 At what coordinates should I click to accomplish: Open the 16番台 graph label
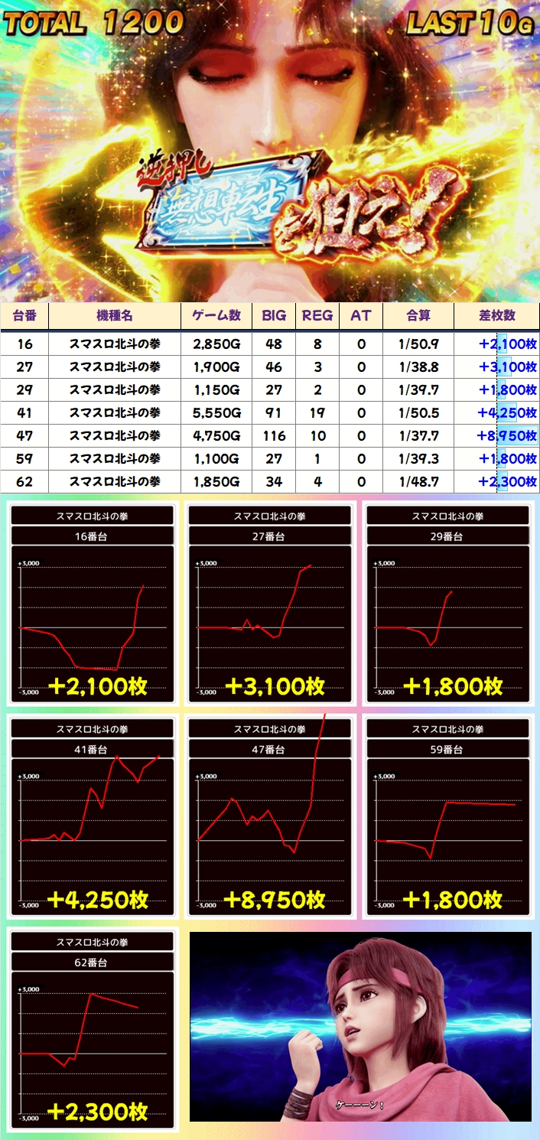[x=93, y=537]
